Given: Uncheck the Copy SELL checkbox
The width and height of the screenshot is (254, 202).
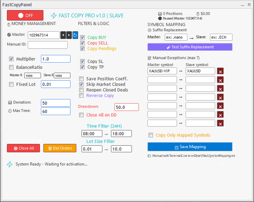Looking at the screenshot, I should point(83,43).
